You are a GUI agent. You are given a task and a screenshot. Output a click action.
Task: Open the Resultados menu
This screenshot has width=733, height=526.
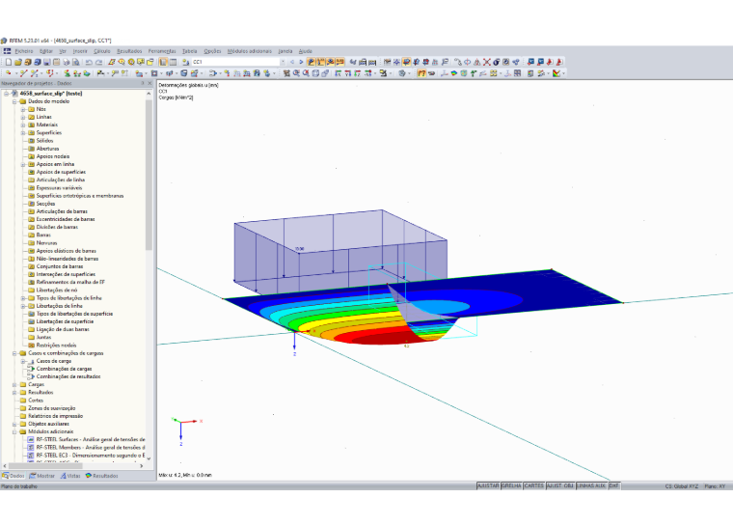pyautogui.click(x=129, y=51)
